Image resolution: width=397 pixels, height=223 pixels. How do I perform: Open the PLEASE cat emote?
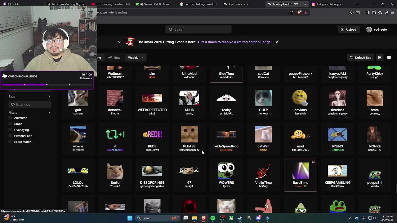pyautogui.click(x=189, y=139)
